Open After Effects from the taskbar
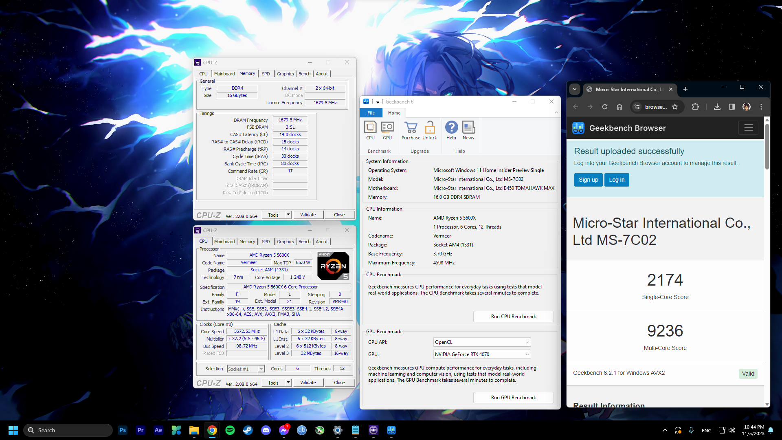 [158, 430]
